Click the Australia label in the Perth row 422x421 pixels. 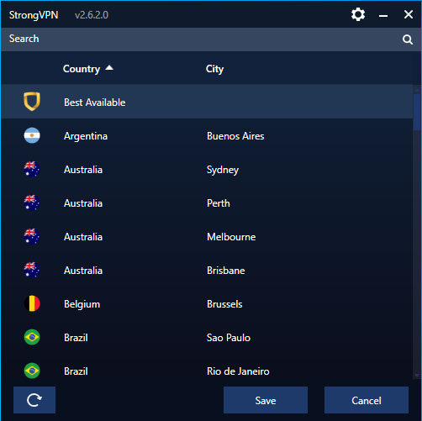click(83, 203)
